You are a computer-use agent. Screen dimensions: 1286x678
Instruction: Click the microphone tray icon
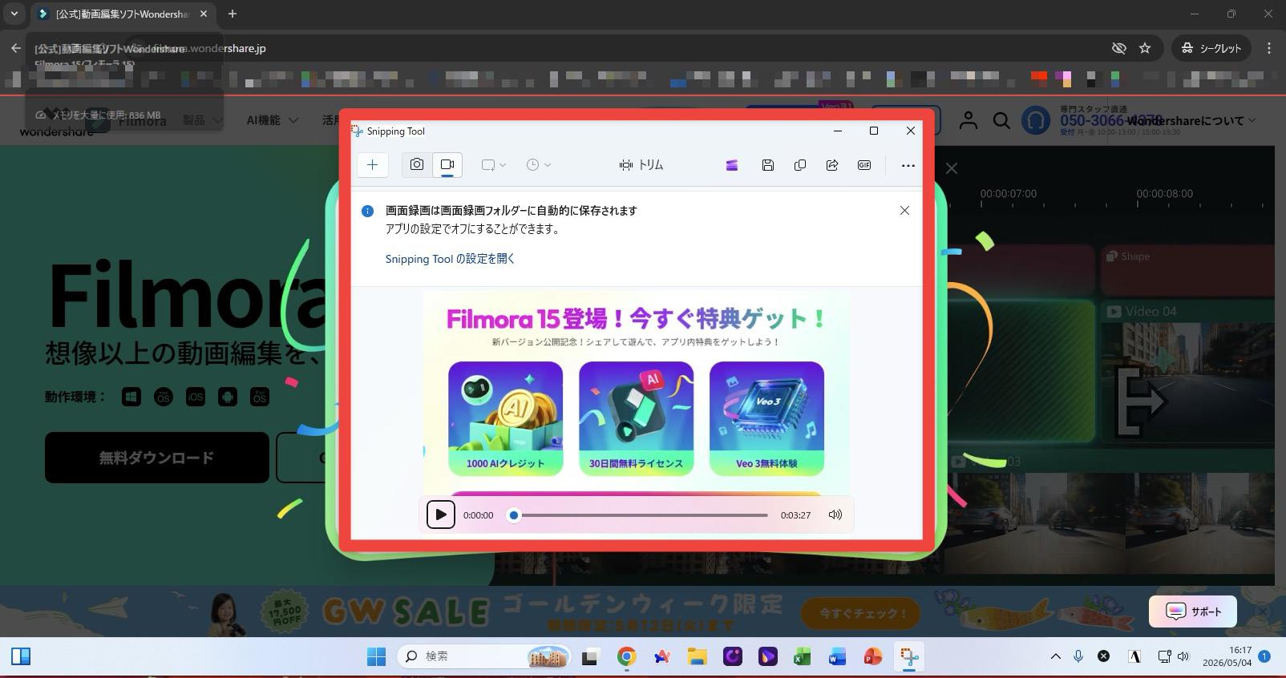pyautogui.click(x=1078, y=656)
